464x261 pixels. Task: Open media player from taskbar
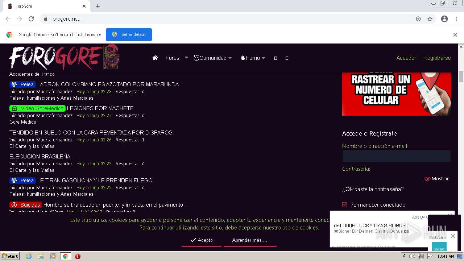point(53,256)
